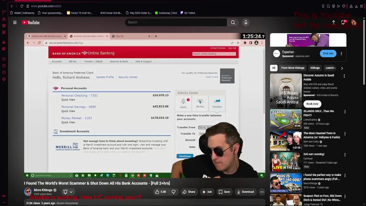This screenshot has height=206, width=366.
Task: Open Most Haunted Town video thumbnail
Action: coord(286,141)
